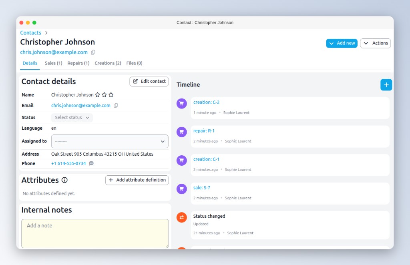
Task: Click the orange Status changed swap icon
Action: pos(182,217)
